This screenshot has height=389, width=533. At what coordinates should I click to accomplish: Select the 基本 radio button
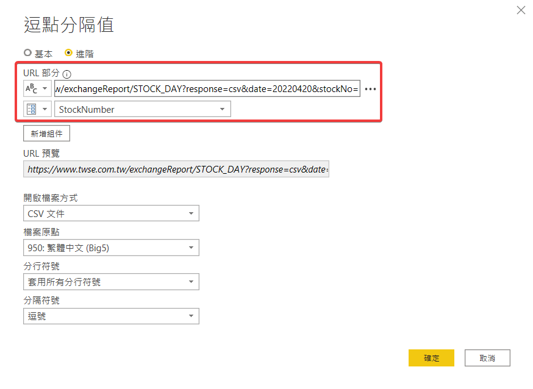pyautogui.click(x=27, y=53)
